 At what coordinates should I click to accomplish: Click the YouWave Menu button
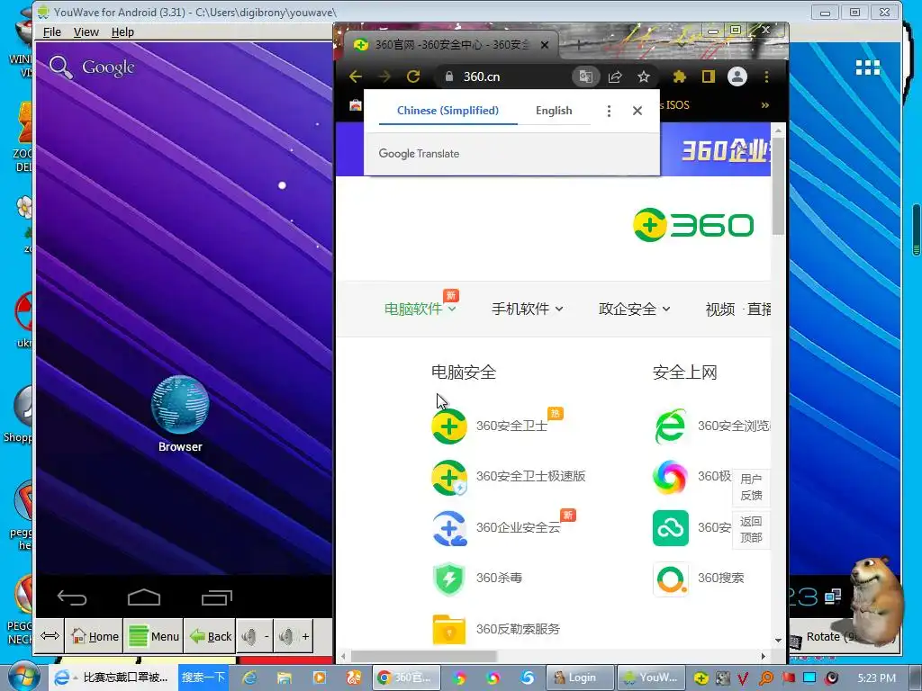(153, 636)
